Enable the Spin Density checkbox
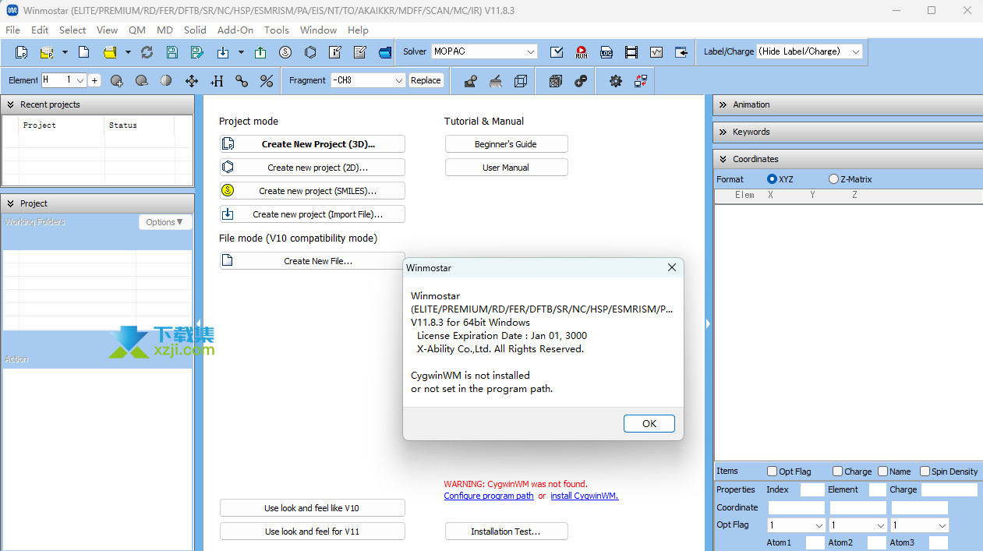Image resolution: width=983 pixels, height=551 pixels. pos(925,472)
